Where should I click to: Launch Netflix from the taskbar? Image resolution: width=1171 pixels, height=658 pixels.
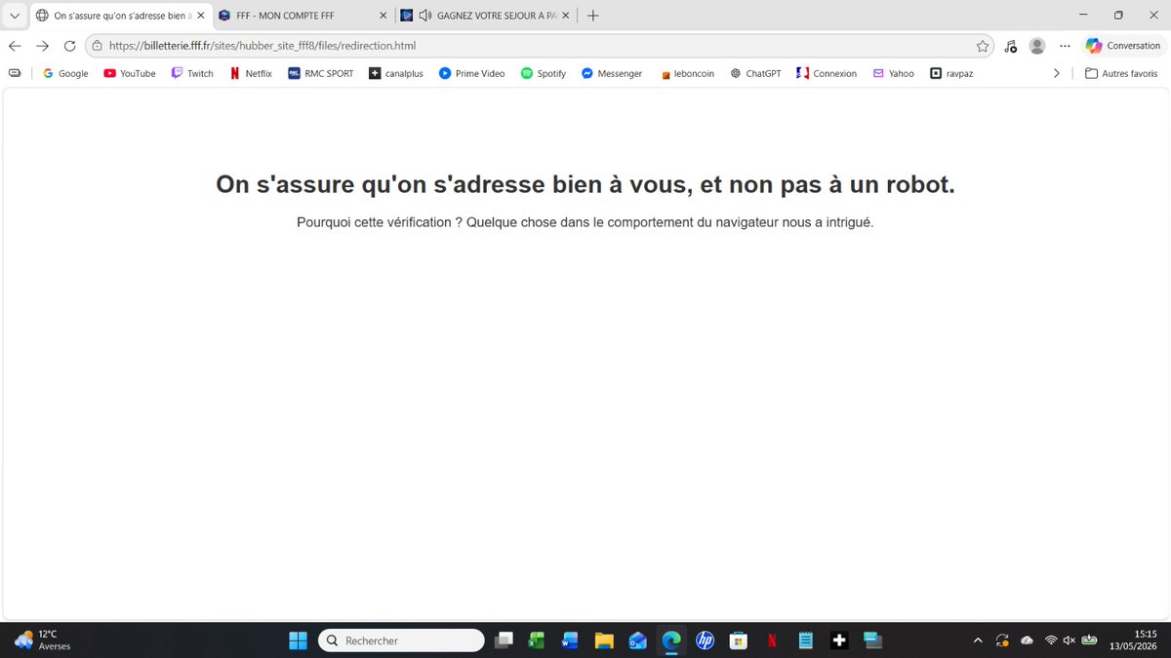[x=772, y=640]
